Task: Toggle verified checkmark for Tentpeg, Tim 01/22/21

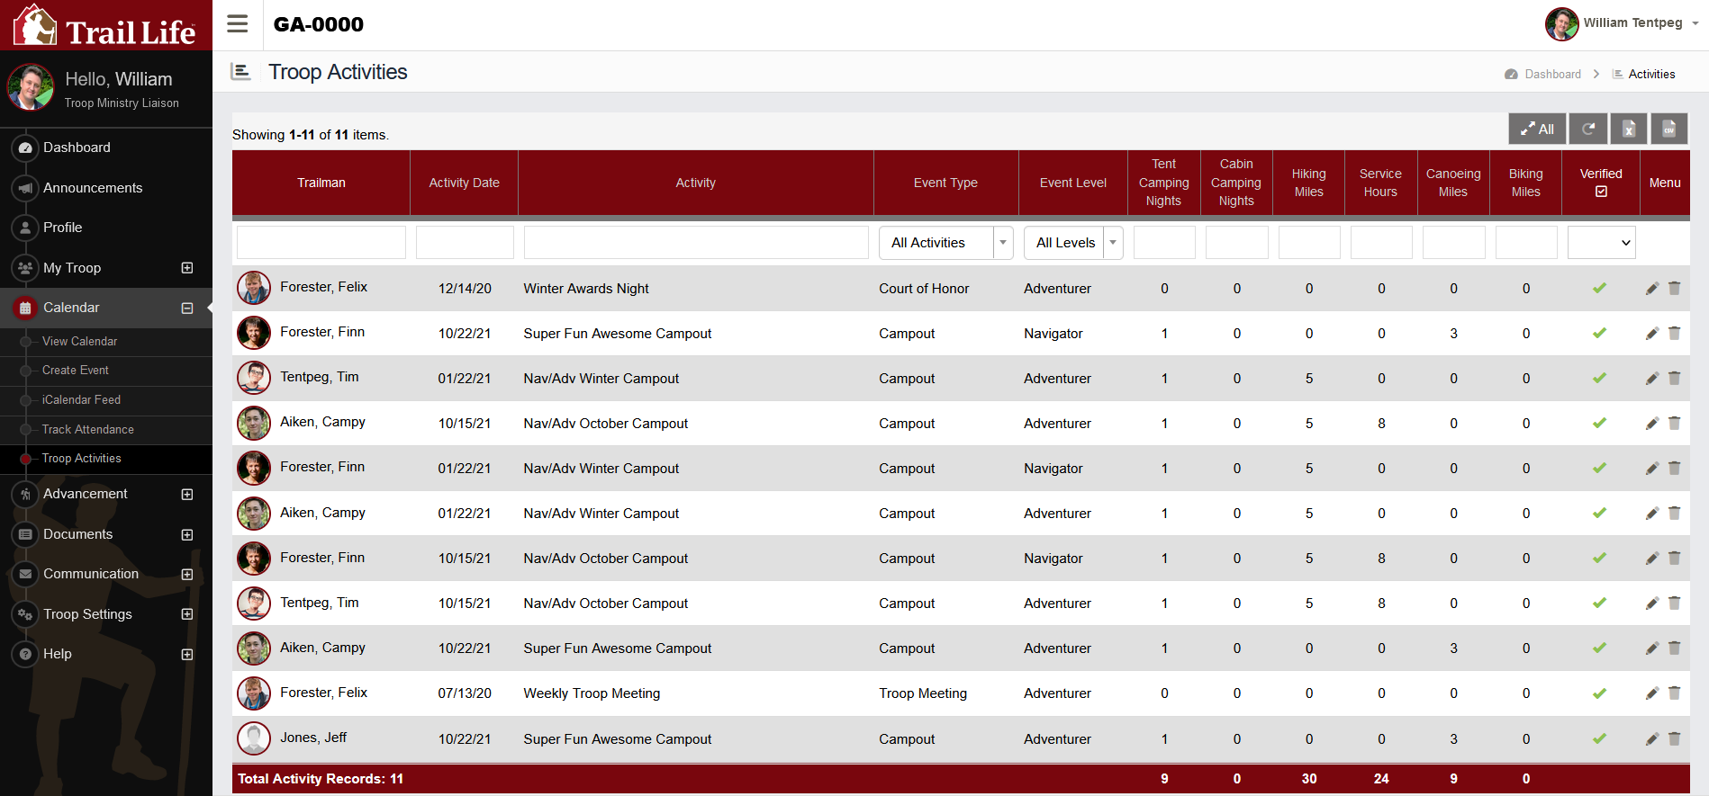Action: (x=1599, y=379)
